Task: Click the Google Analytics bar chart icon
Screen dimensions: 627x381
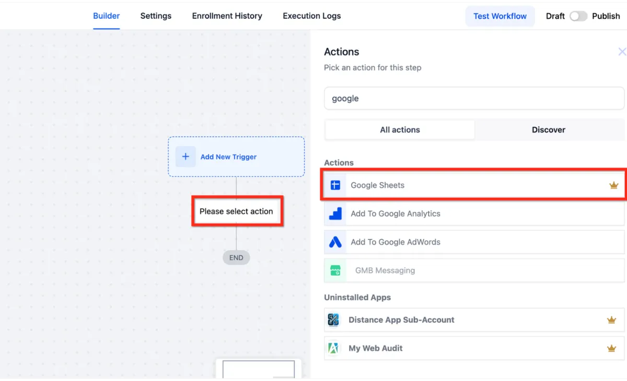Action: [335, 213]
